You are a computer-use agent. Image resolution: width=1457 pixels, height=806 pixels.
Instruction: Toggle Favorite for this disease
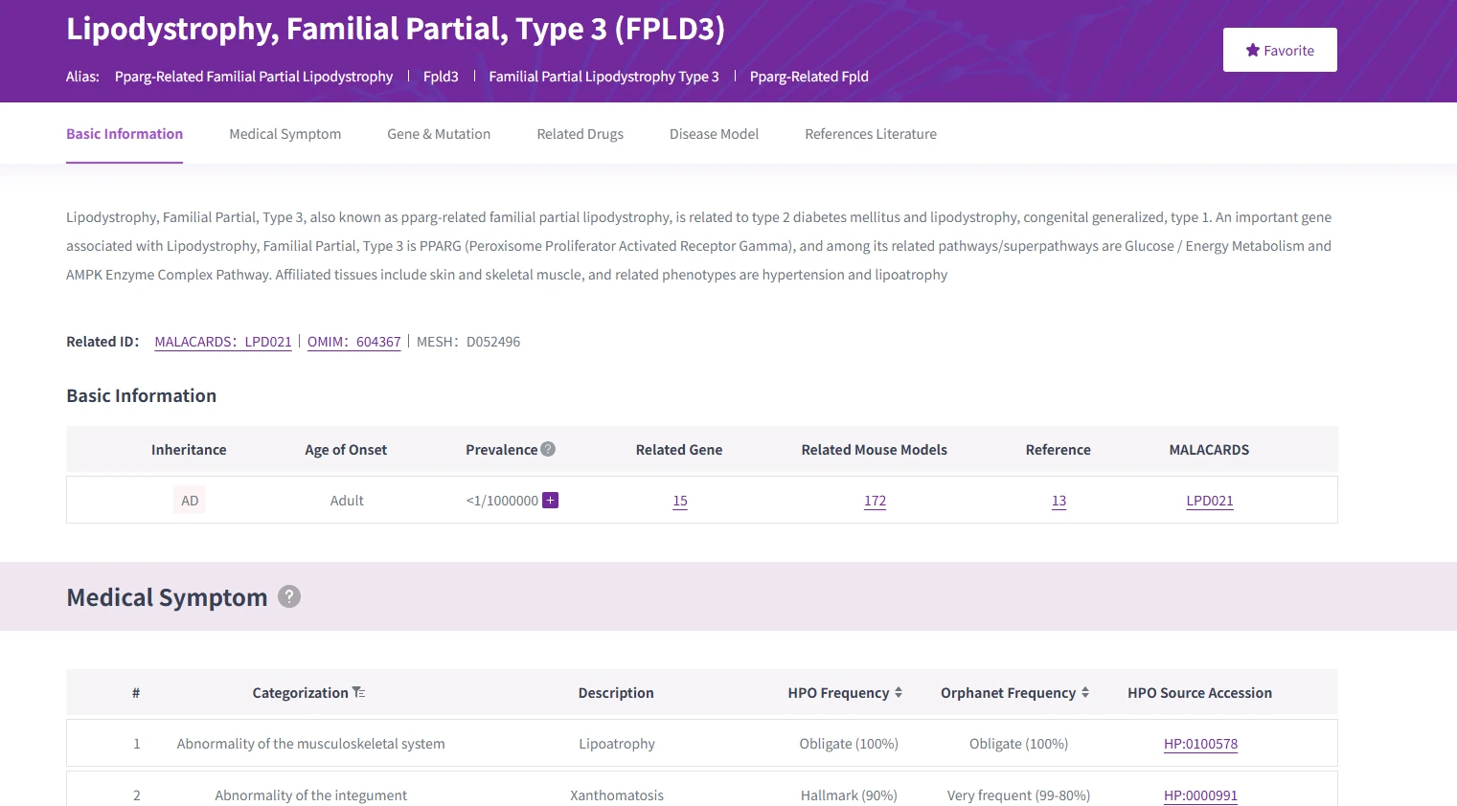[x=1280, y=50]
